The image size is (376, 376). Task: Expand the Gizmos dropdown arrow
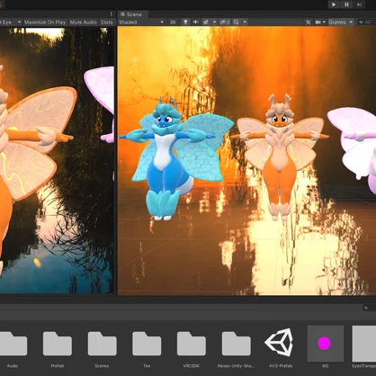point(351,22)
